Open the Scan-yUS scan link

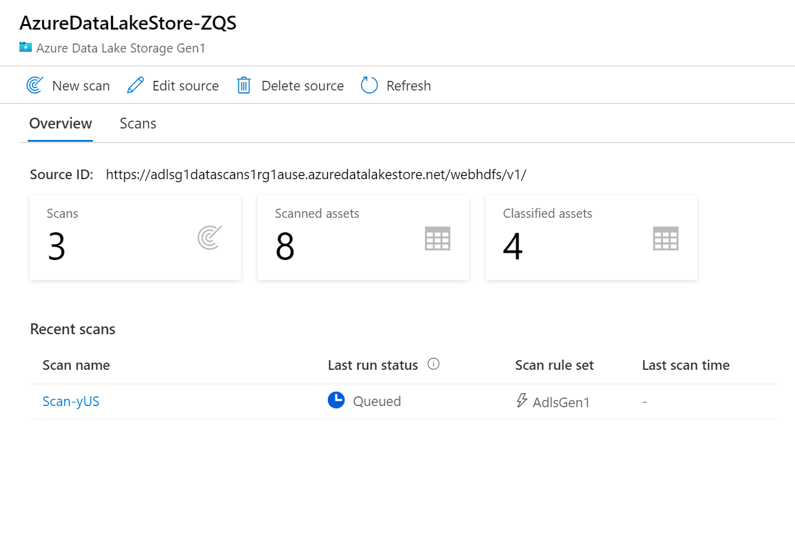[x=71, y=401]
